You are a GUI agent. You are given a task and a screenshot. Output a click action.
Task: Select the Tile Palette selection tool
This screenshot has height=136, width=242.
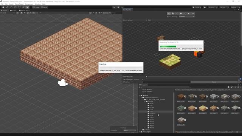tap(169, 14)
